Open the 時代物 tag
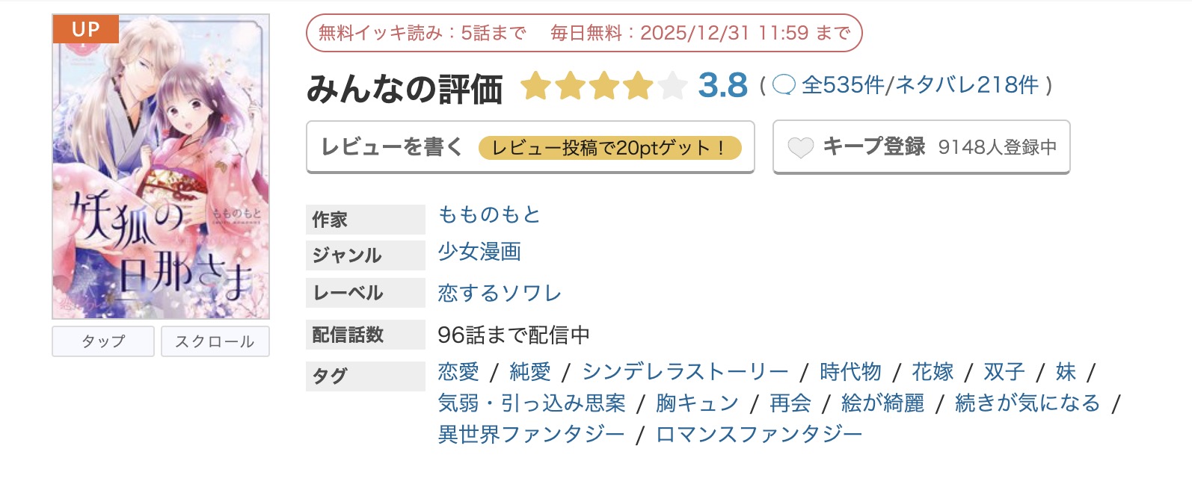Viewport: 1192px width, 487px height. click(850, 372)
